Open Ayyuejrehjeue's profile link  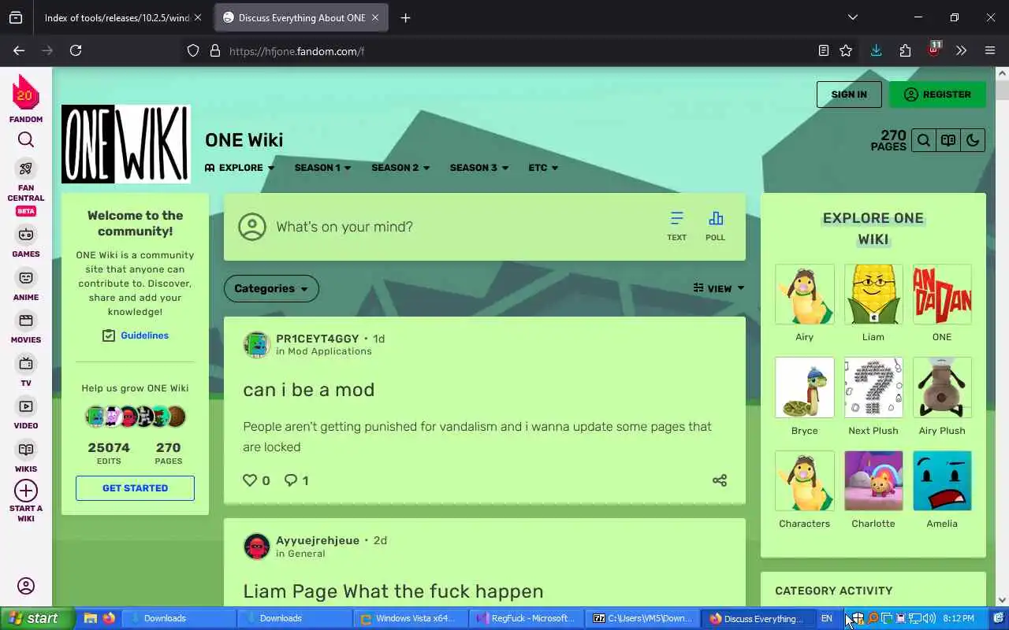[318, 540]
